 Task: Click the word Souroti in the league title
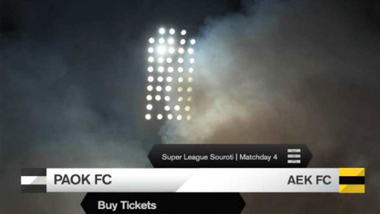tap(222, 157)
